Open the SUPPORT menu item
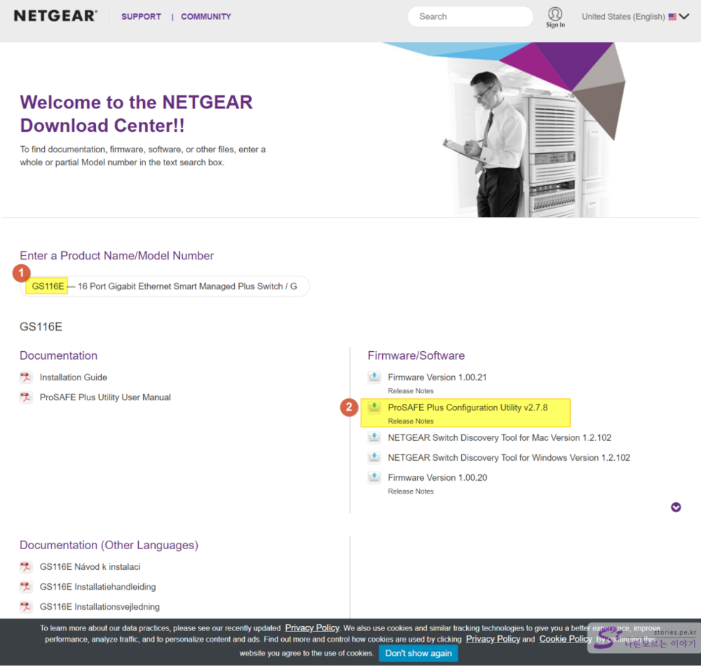Image resolution: width=701 pixels, height=666 pixels. point(141,16)
